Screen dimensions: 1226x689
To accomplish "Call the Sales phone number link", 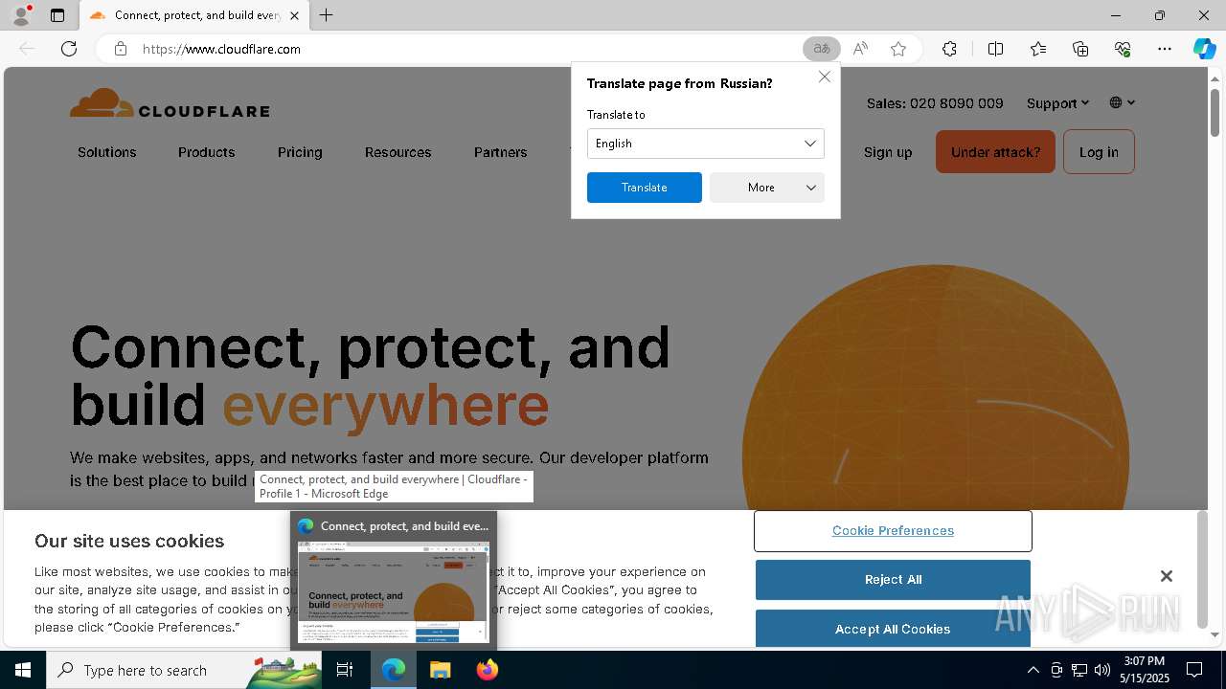I will pyautogui.click(x=935, y=103).
